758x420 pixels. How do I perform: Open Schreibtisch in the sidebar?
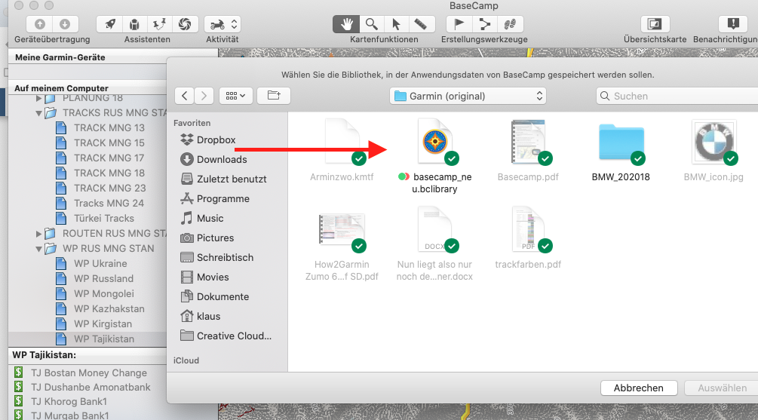[216, 258]
